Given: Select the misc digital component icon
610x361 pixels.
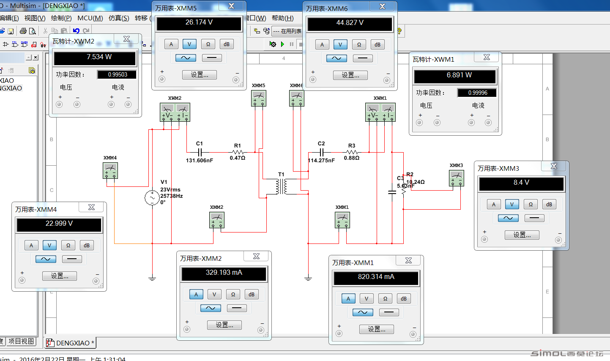Looking at the screenshot, I should pyautogui.click(x=34, y=44).
